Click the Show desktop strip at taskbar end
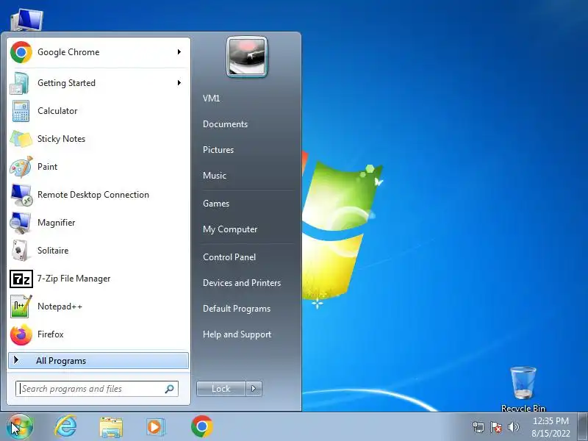Screen dimensions: 588x441 tap(583, 426)
